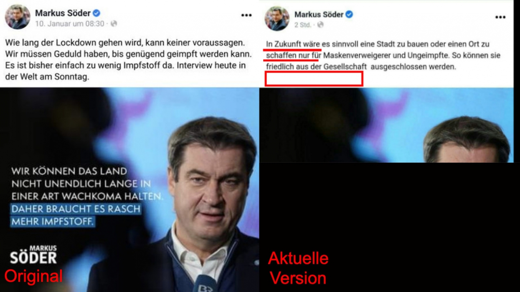Open Markus Söder name link on left post

[x=63, y=13]
